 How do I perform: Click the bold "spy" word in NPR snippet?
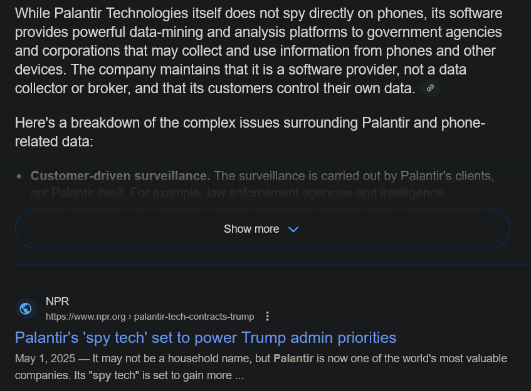pyautogui.click(x=102, y=376)
